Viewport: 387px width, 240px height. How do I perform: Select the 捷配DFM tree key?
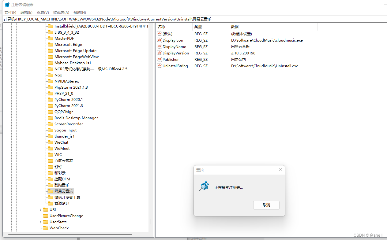(62, 179)
